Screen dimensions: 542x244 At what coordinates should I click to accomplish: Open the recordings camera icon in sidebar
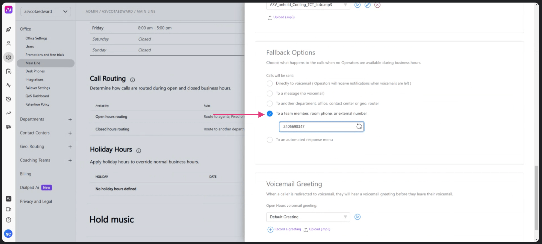click(8, 127)
